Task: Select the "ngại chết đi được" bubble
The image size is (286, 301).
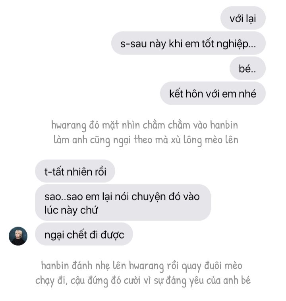Action: tap(84, 234)
